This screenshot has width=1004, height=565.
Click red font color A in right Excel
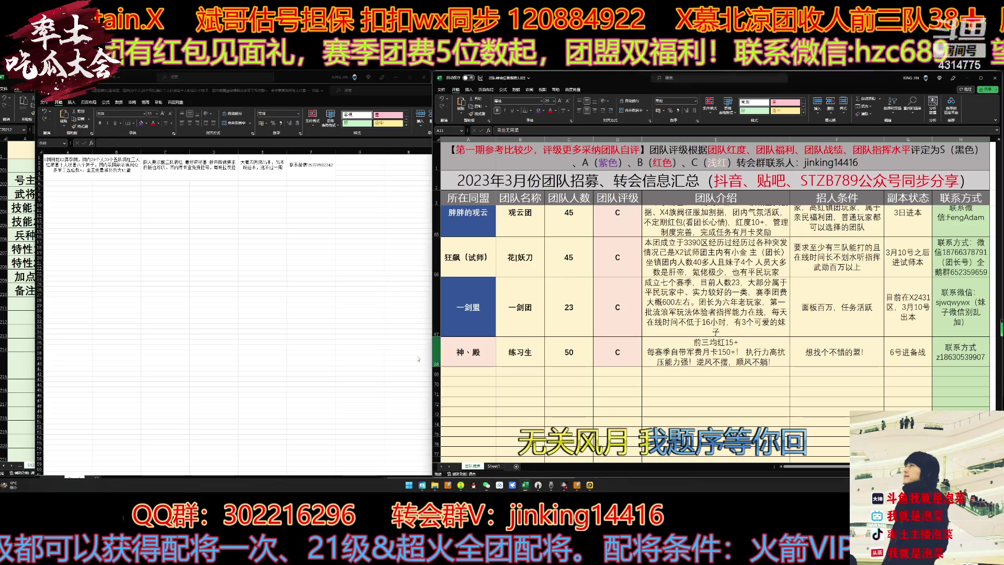pos(551,110)
